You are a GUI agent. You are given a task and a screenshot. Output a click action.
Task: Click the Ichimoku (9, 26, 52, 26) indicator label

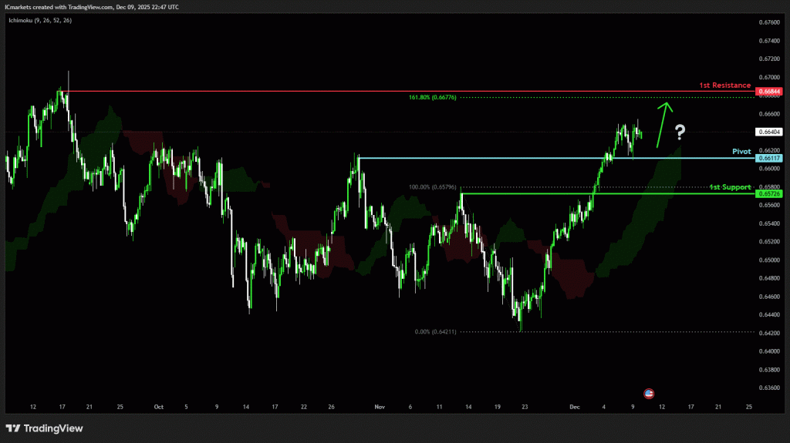39,20
